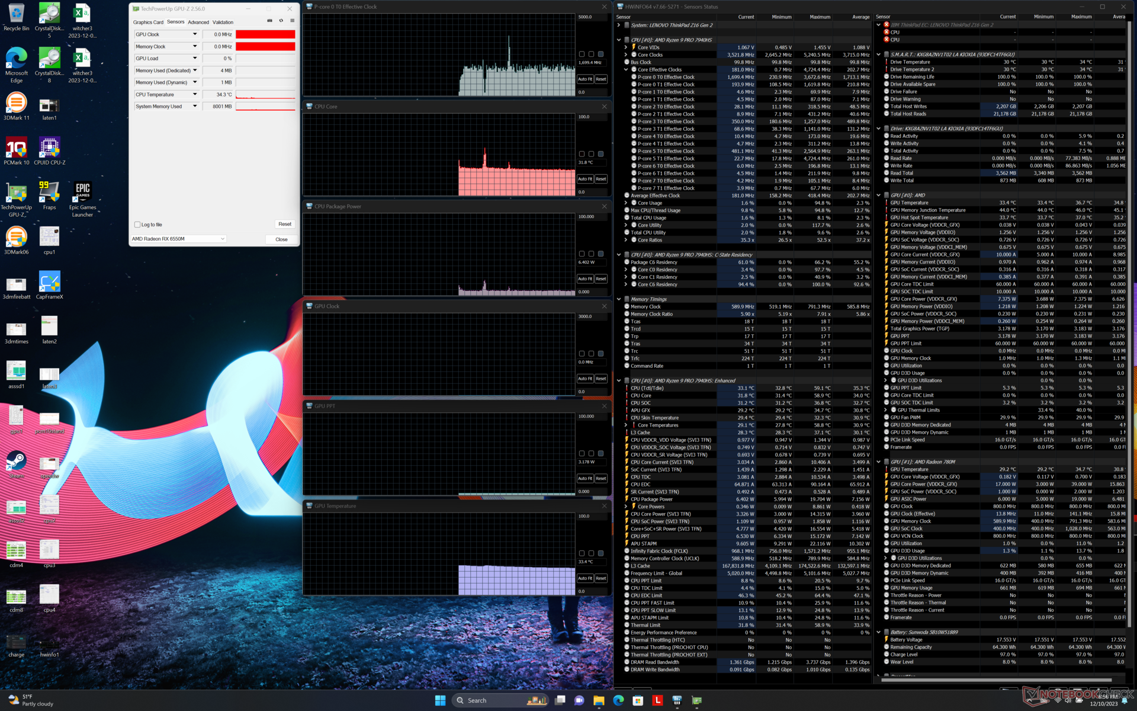Open GPU Clock sensor dropdown arrow

(x=194, y=34)
